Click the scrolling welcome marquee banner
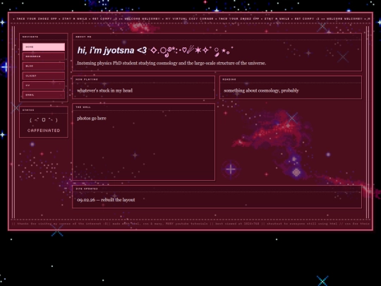The width and height of the screenshot is (381, 286). coord(190,19)
